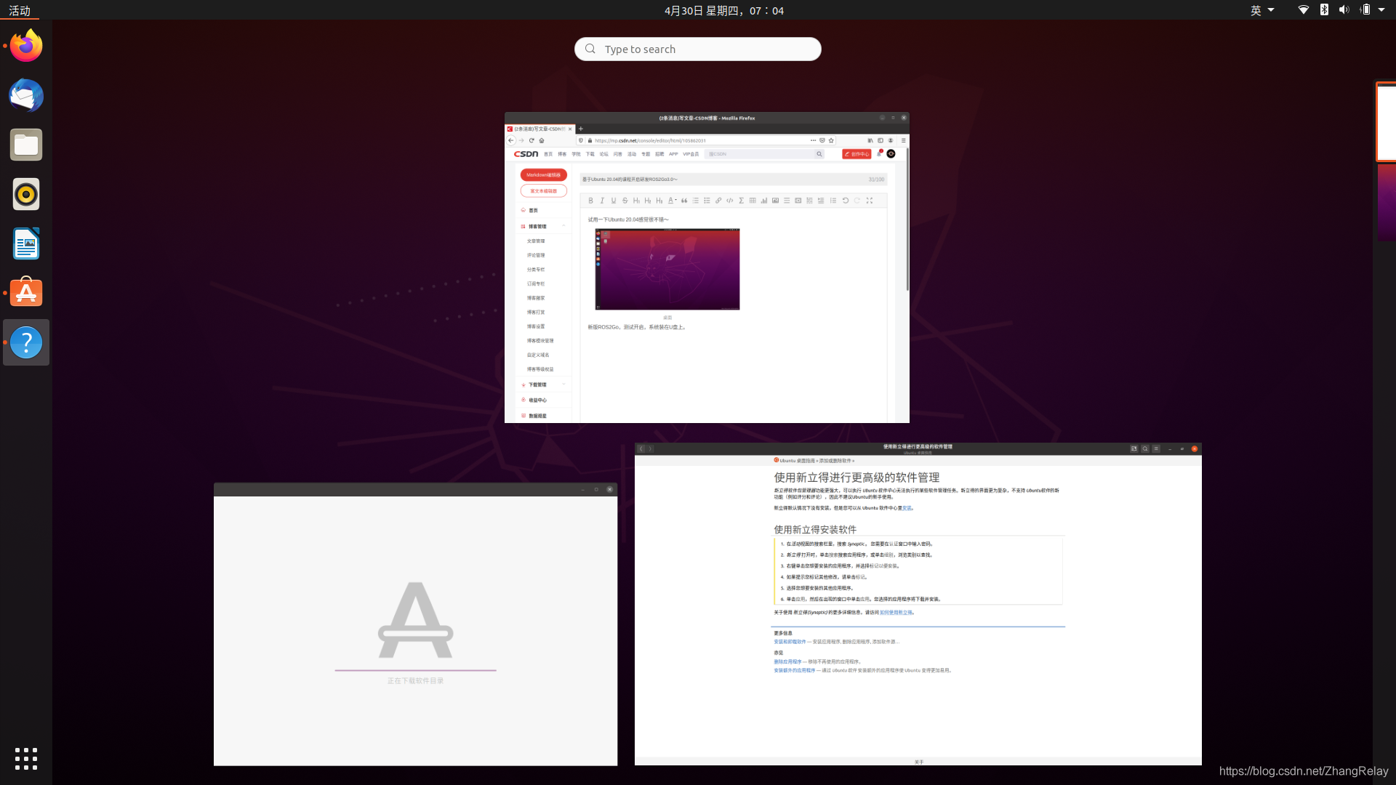Image resolution: width=1396 pixels, height=785 pixels.
Task: Open Ubuntu Software Center app
Action: [x=26, y=292]
